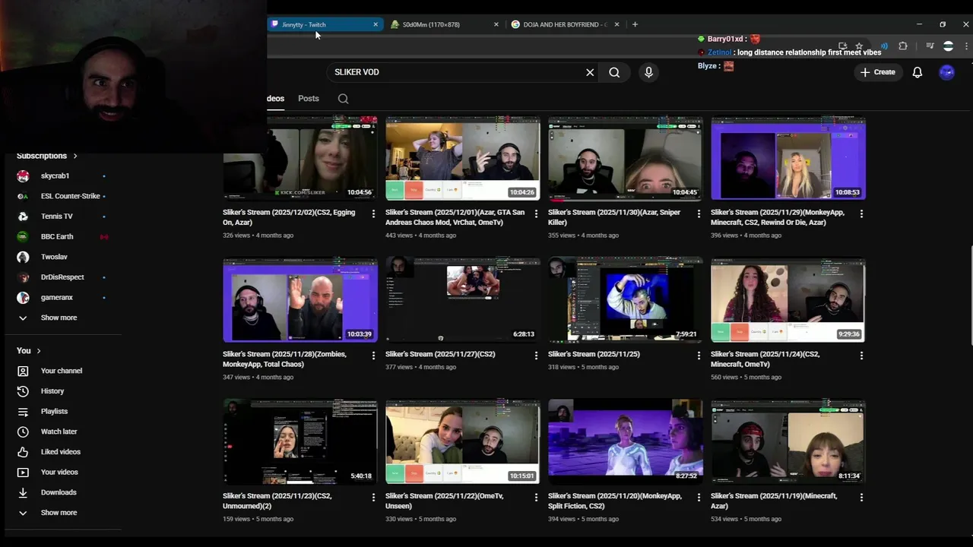Bookmark this page with the star icon
Screen dimensions: 973x547
pyautogui.click(x=859, y=46)
